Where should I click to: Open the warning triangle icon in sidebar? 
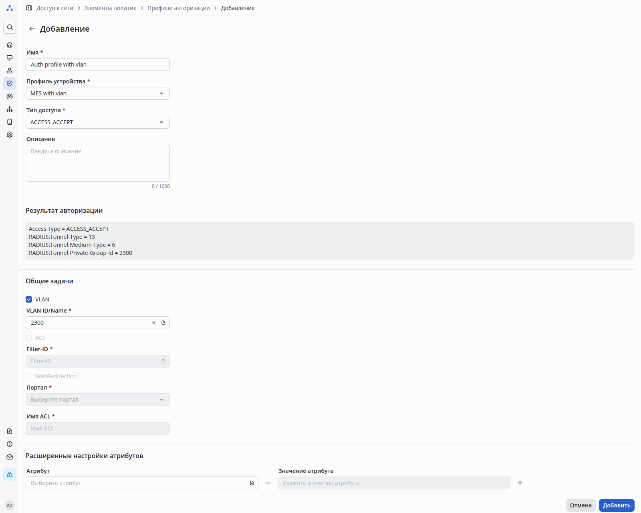10,475
